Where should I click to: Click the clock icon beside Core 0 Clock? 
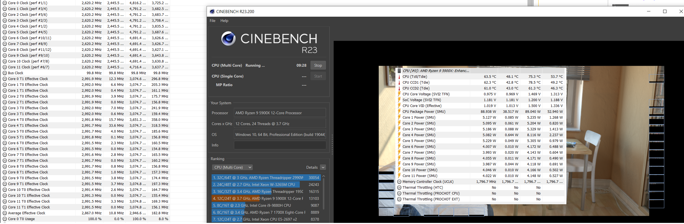click(x=5, y=3)
